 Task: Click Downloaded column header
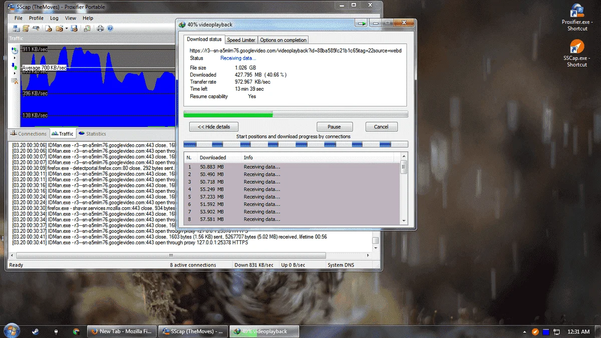pos(219,157)
